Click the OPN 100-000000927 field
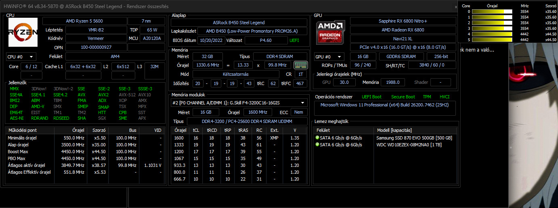The height and width of the screenshot is (208, 558). (96, 47)
